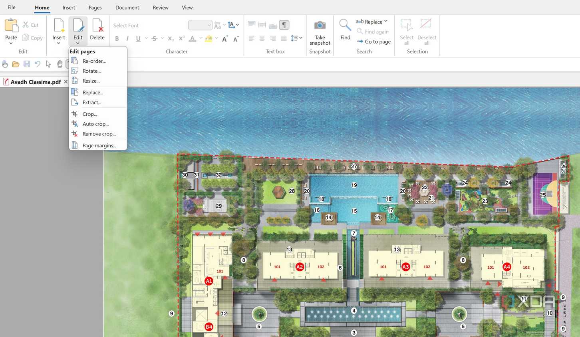
Task: Click the Find again button
Action: tap(373, 32)
